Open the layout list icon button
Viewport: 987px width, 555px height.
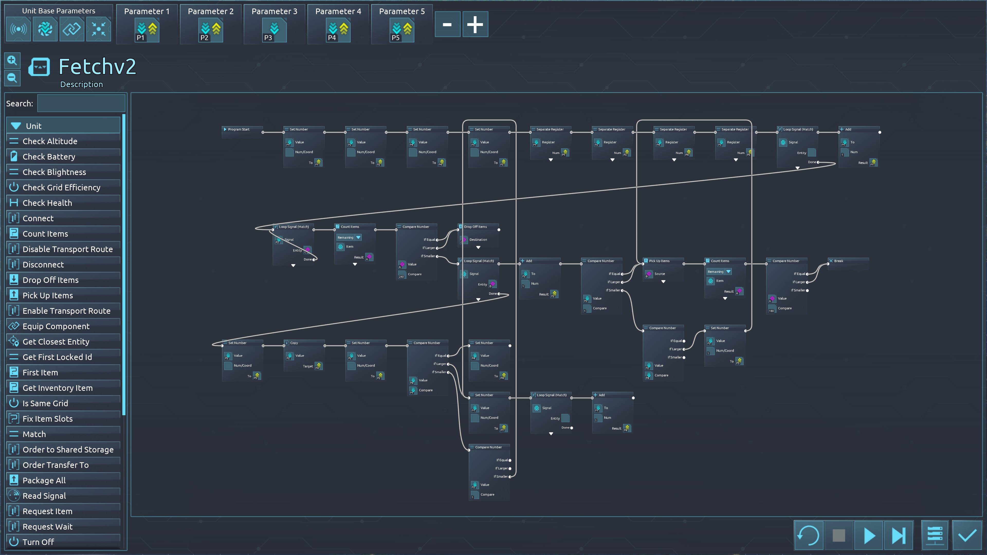[935, 535]
